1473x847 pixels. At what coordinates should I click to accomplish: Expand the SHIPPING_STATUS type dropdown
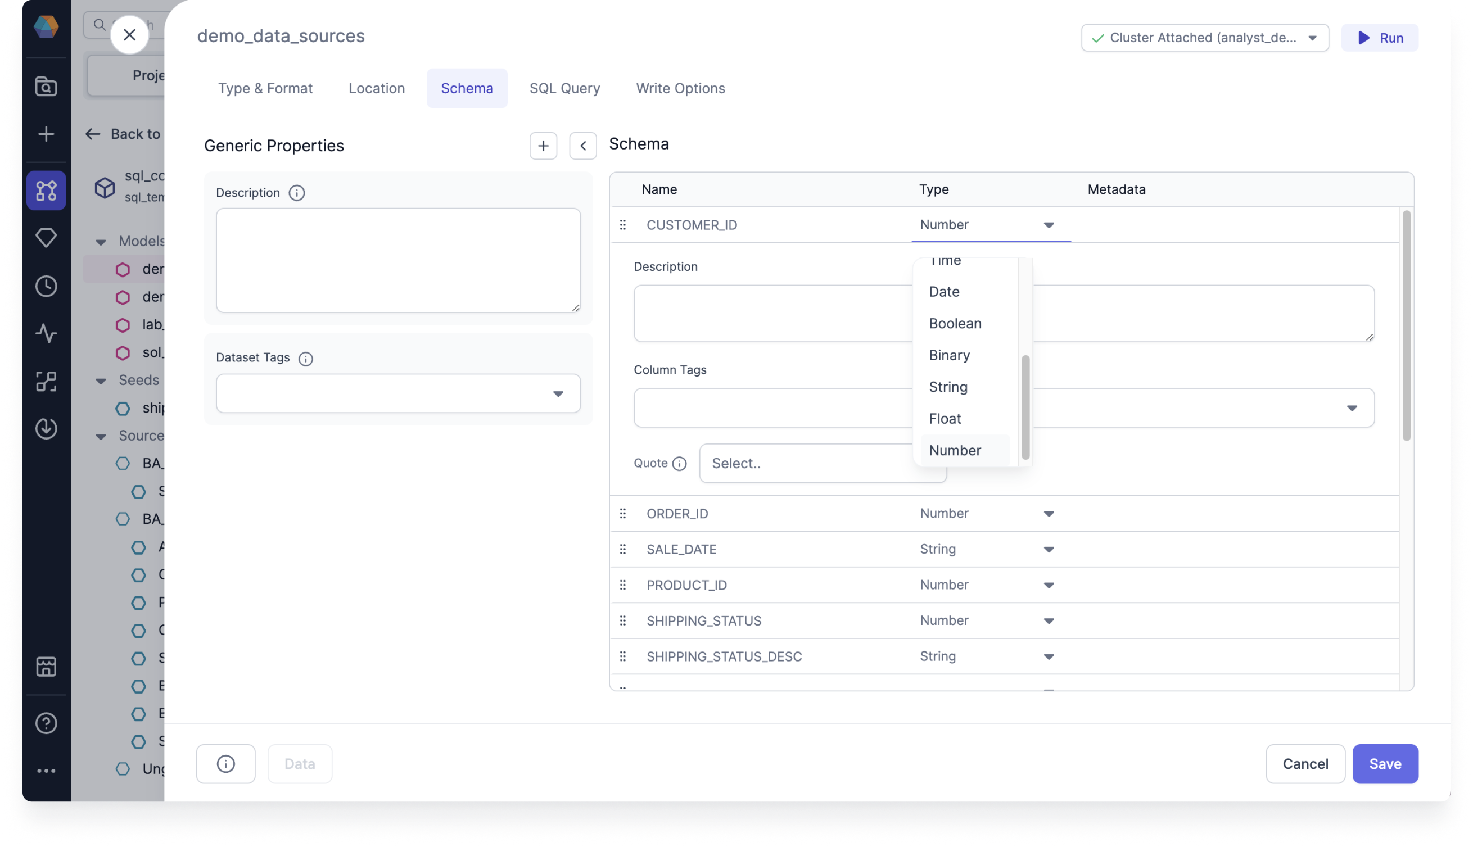(x=1048, y=619)
